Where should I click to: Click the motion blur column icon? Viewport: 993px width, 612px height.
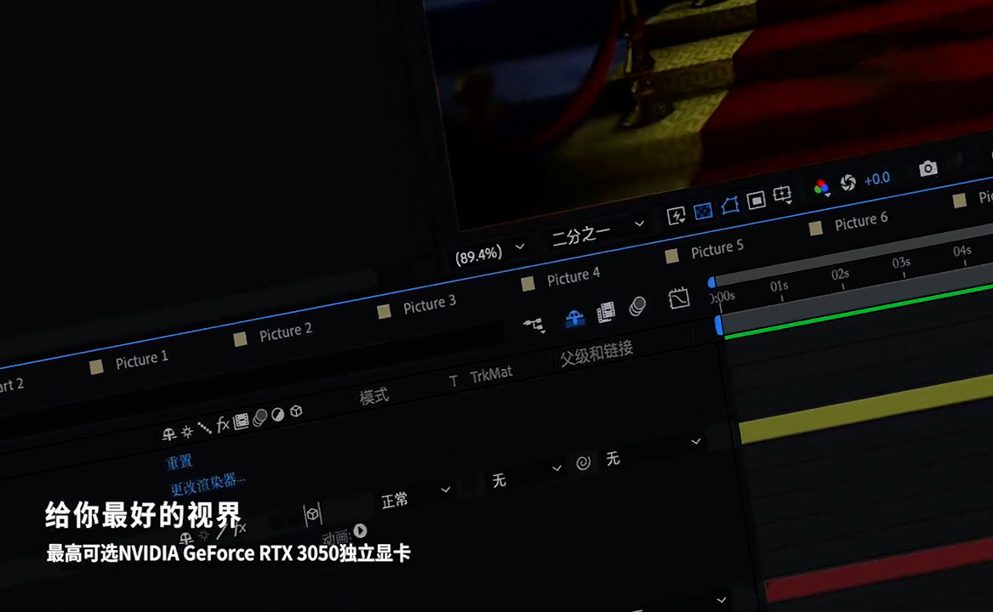click(260, 418)
